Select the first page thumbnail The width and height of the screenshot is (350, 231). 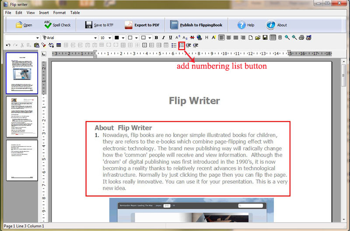pyautogui.click(x=22, y=73)
